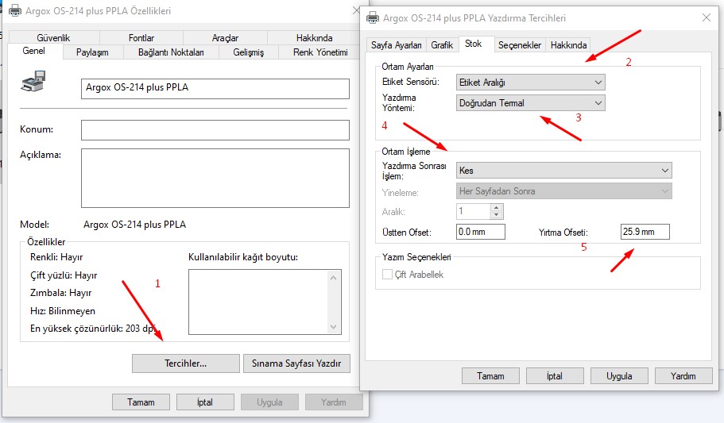Click the 'Çift yüzlü: Hayır' text

64,275
